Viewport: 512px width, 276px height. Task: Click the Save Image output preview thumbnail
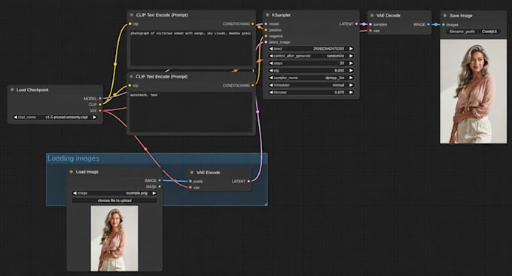point(473,91)
